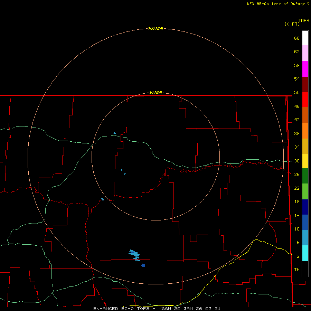
Task: Click the black TH legend swatch
Action: pos(305,269)
